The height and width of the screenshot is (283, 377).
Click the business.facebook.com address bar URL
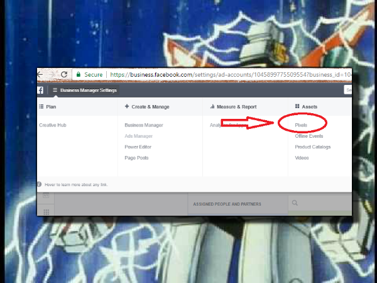[231, 75]
